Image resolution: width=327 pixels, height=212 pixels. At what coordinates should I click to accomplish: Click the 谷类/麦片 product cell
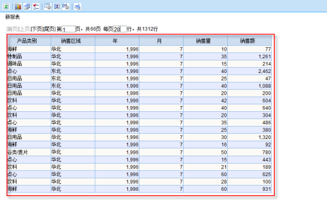pos(29,153)
